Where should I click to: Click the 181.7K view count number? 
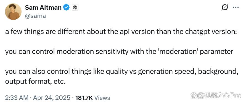(x=84, y=98)
